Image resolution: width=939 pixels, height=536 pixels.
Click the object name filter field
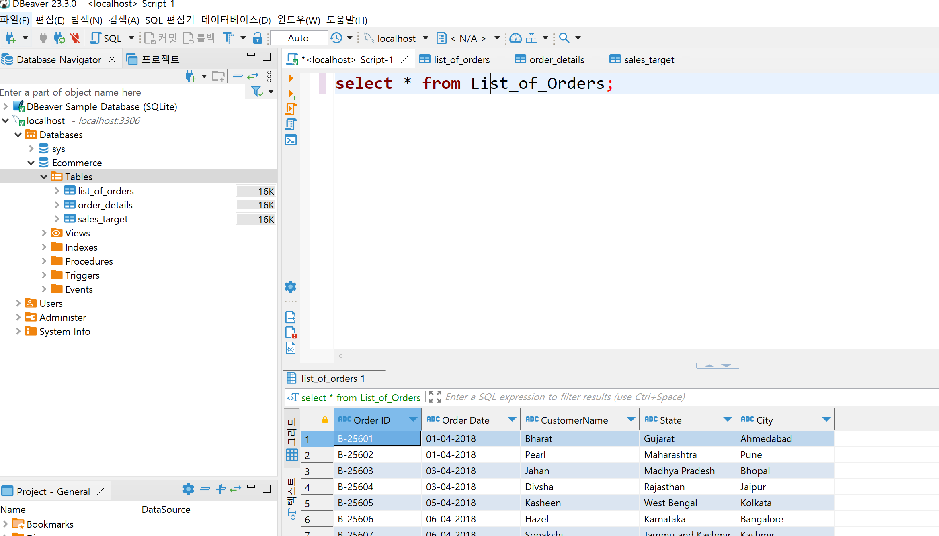pyautogui.click(x=121, y=92)
